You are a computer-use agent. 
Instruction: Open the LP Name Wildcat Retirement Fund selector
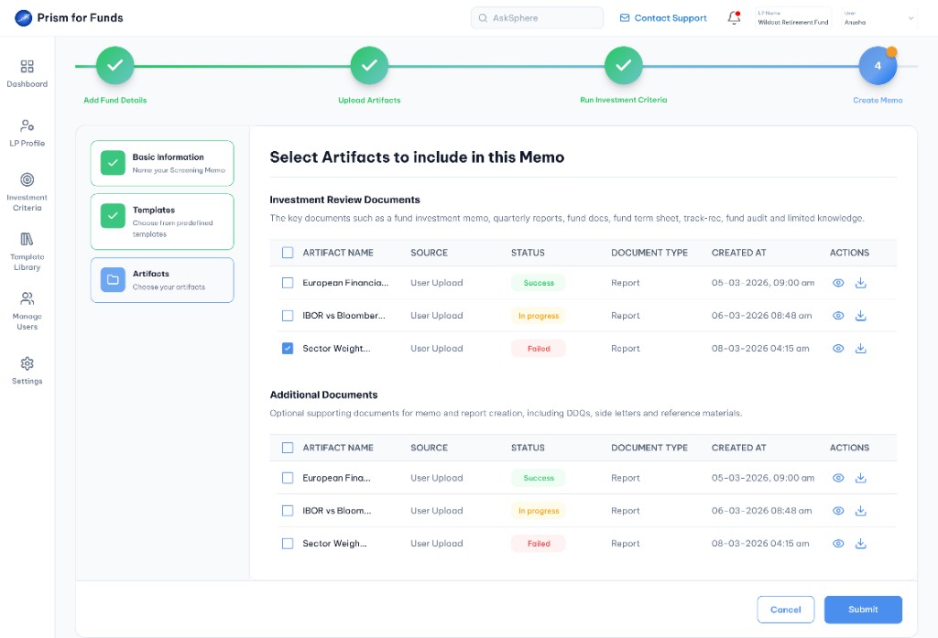792,18
